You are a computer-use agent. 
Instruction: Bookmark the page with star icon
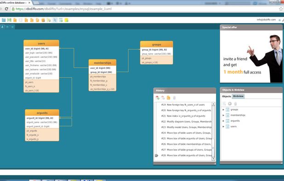pos(281,9)
